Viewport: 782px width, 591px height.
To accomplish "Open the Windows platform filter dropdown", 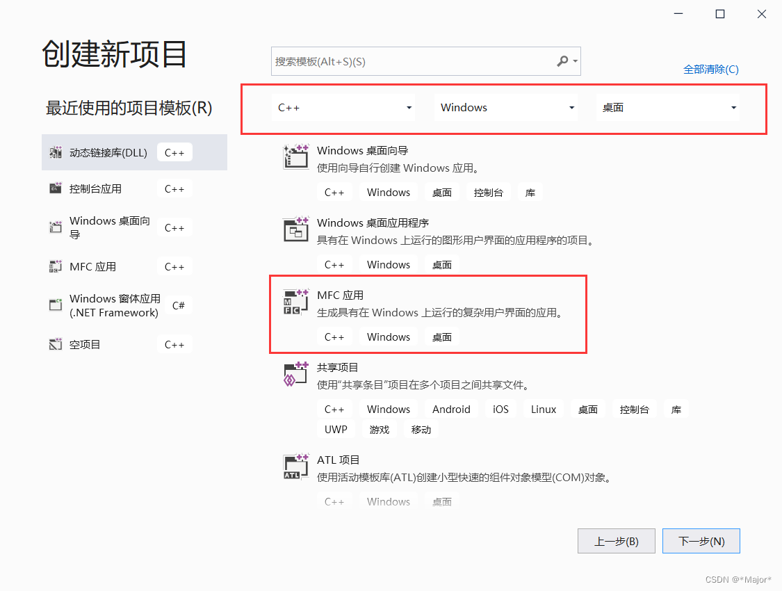I will pyautogui.click(x=506, y=108).
